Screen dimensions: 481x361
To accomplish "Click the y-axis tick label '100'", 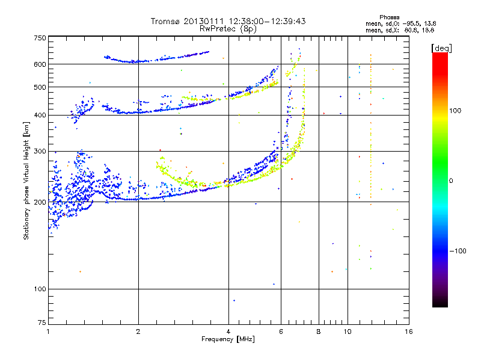I will pyautogui.click(x=40, y=289).
